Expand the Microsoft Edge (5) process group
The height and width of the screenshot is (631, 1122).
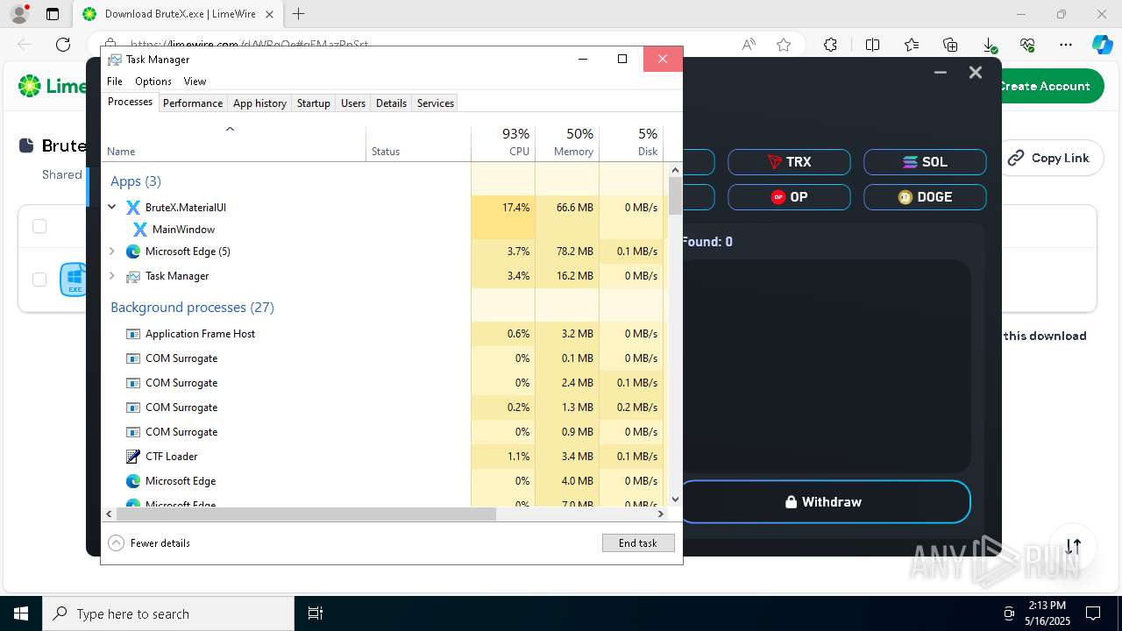pos(112,252)
